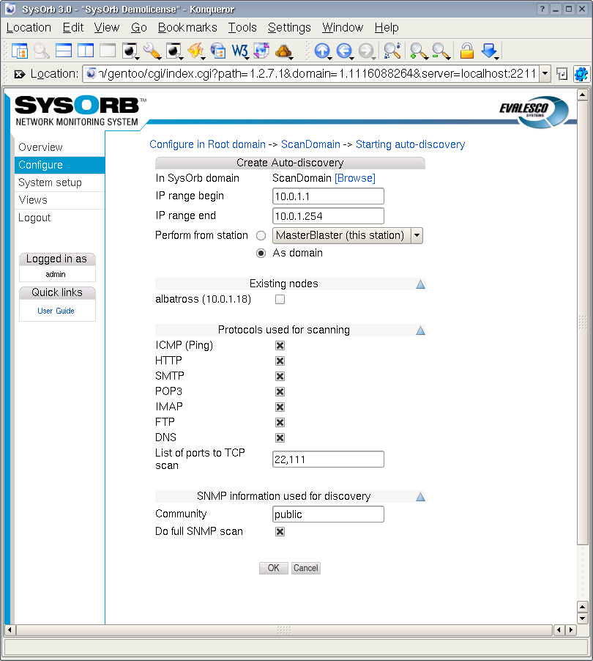593x661 pixels.
Task: Click the IP range begin field
Action: [x=328, y=196]
